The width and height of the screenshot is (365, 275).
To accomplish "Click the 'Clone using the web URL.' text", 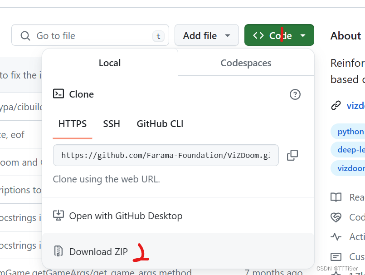I will (x=107, y=179).
